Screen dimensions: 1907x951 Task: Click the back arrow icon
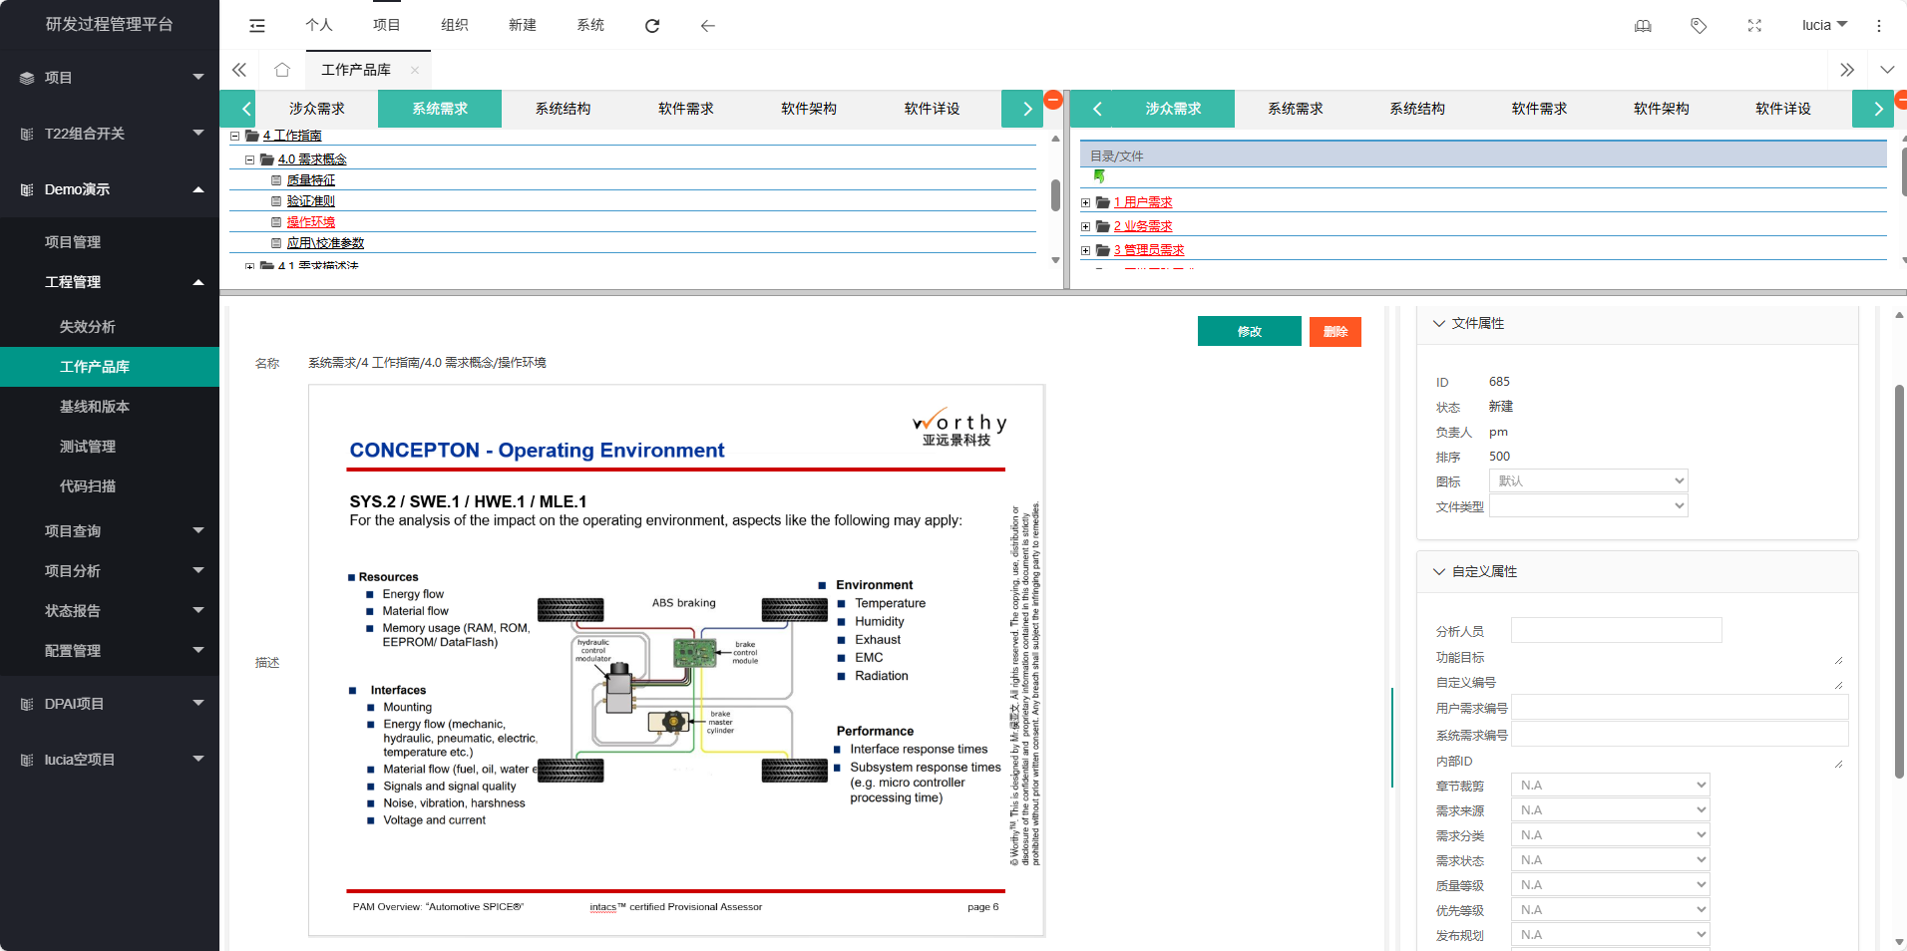coord(707,26)
